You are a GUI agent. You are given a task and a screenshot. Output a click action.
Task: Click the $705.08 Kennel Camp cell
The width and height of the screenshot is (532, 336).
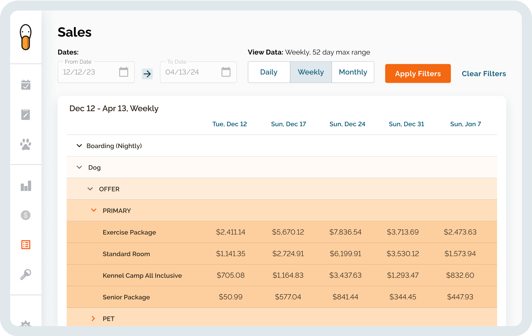coord(231,275)
